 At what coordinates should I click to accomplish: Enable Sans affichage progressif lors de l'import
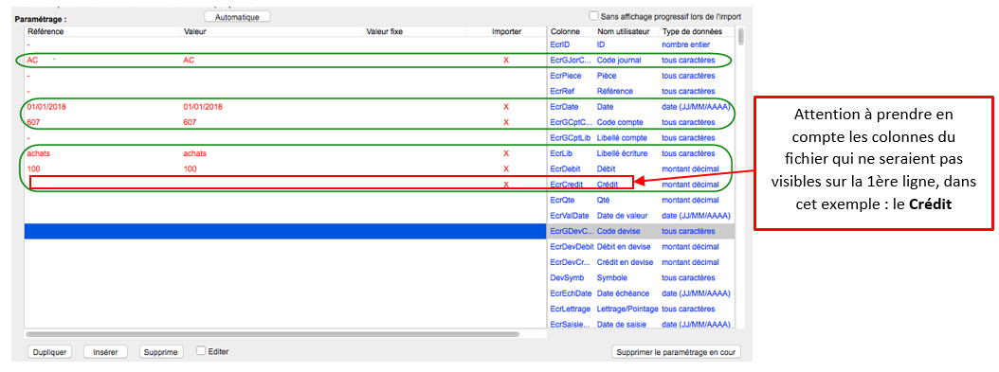[x=593, y=15]
